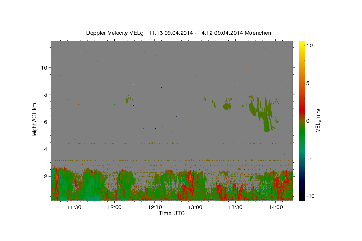Click the colorbar label 0

tap(308, 121)
